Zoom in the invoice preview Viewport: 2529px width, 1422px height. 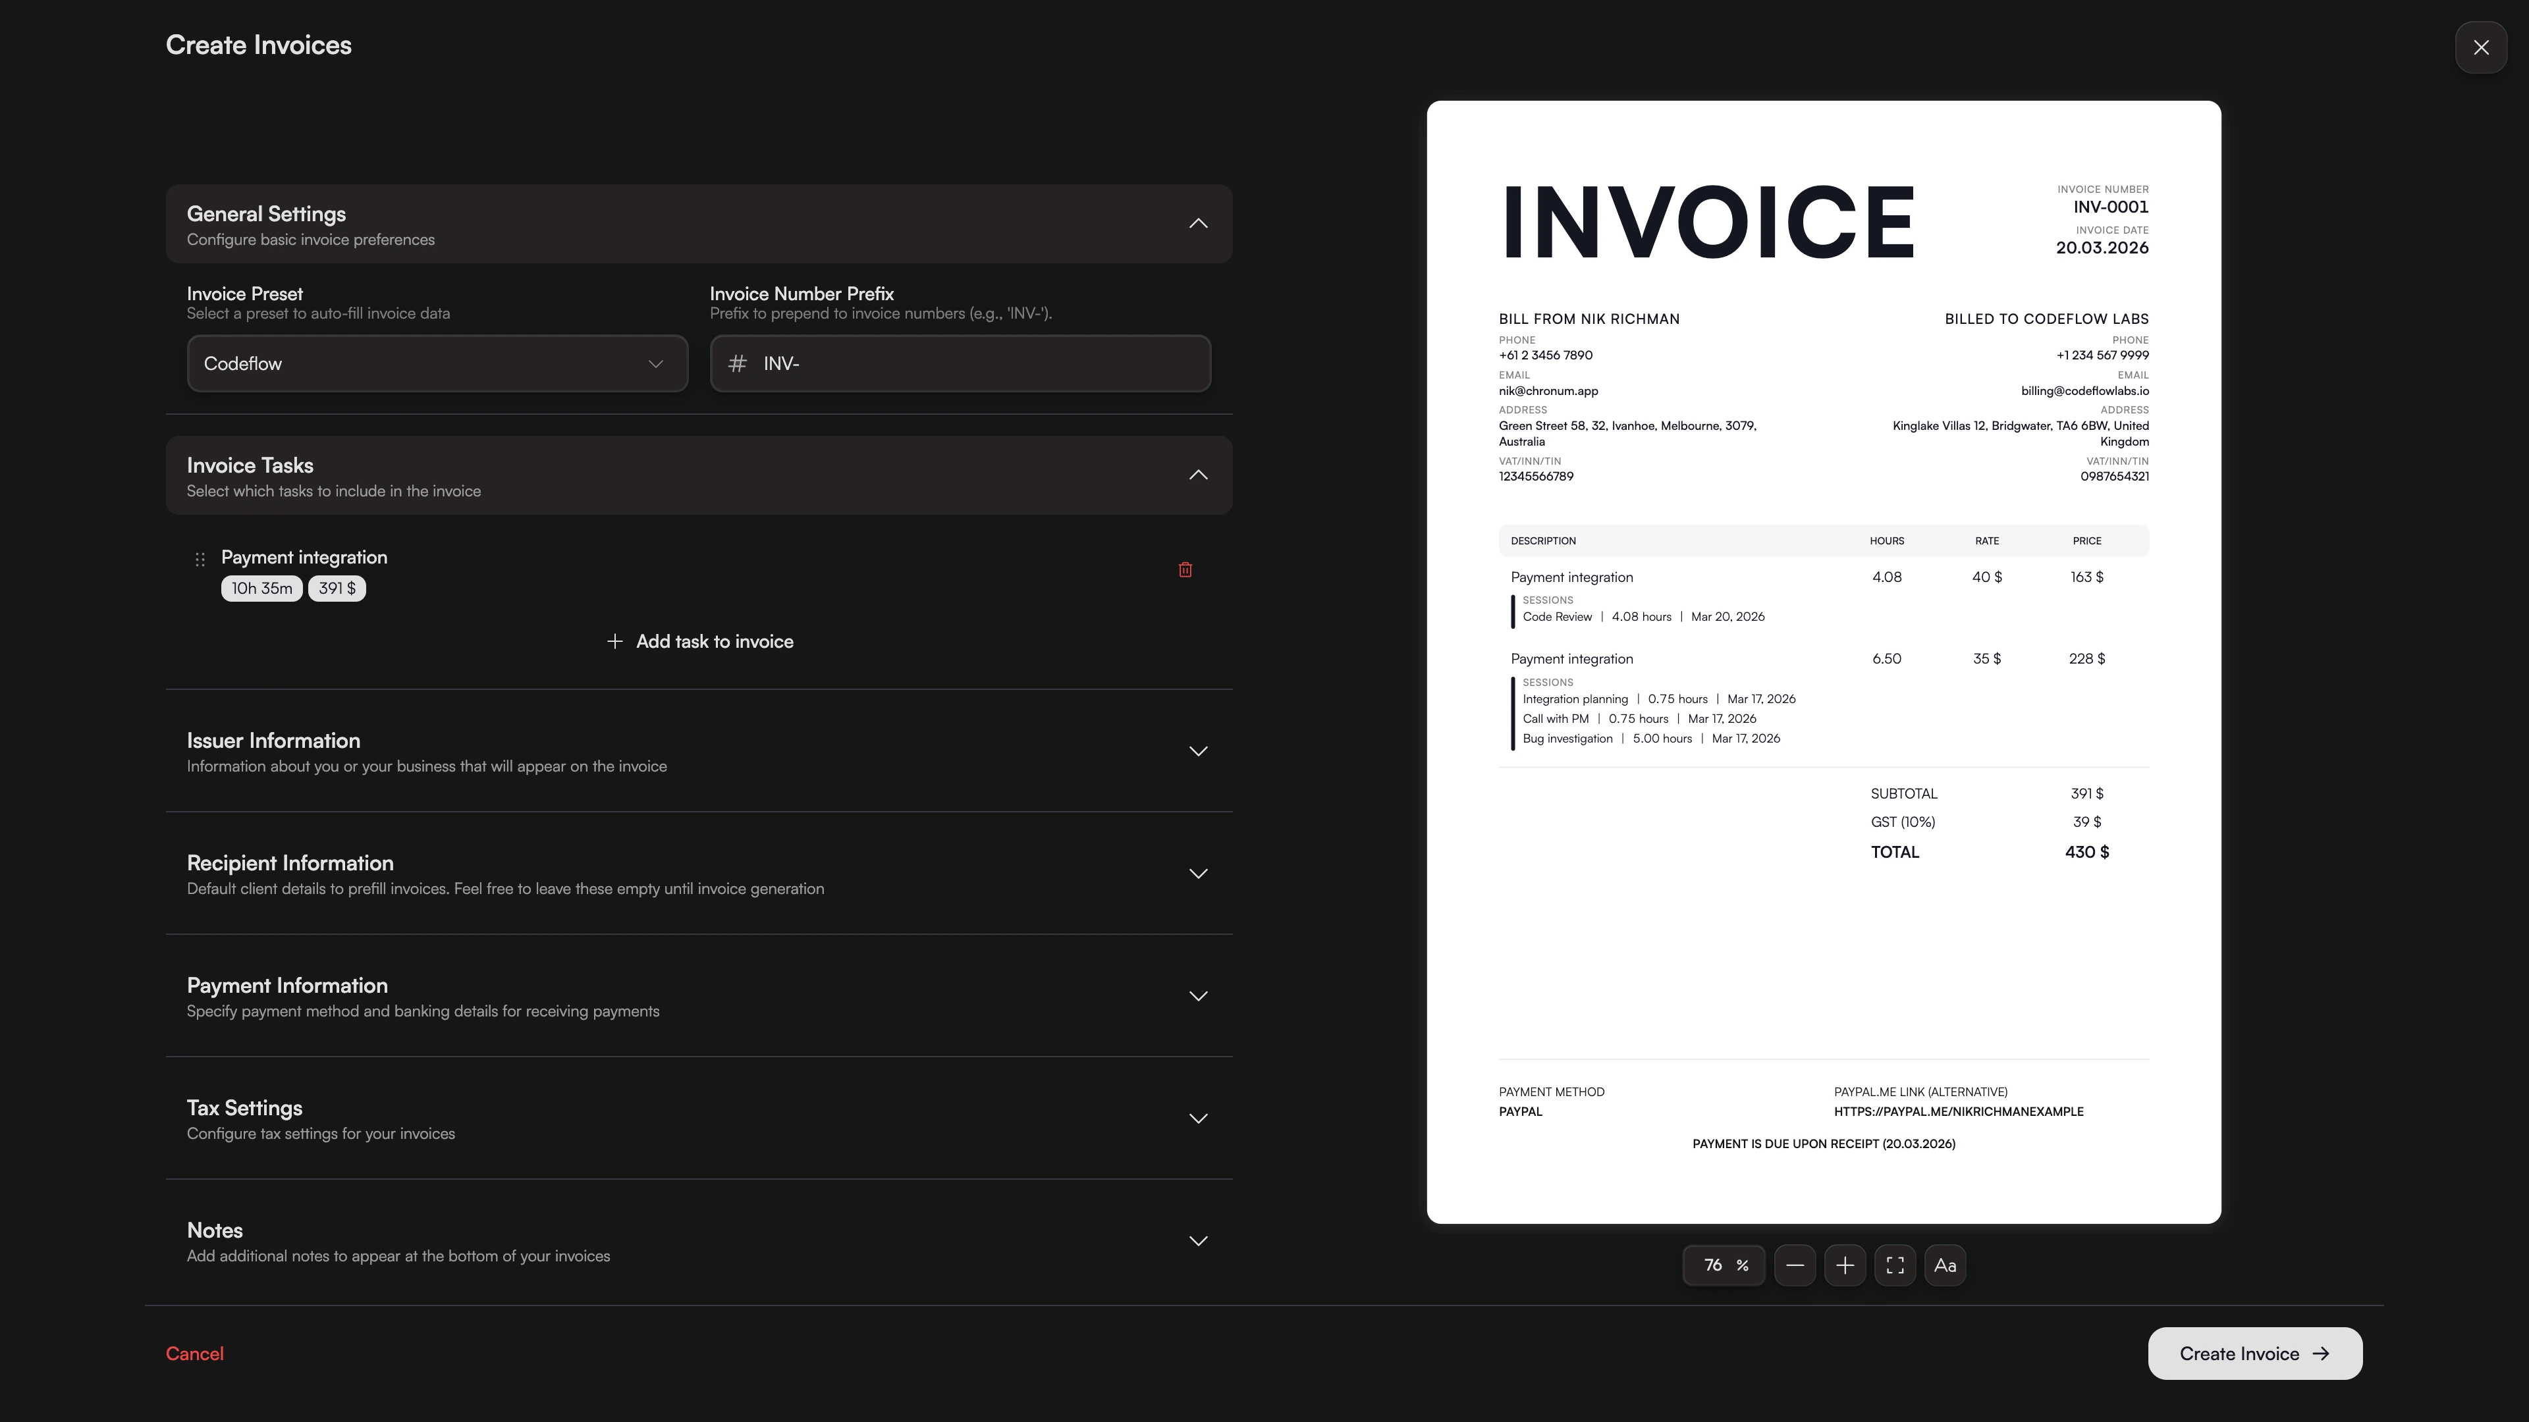pyautogui.click(x=1845, y=1265)
